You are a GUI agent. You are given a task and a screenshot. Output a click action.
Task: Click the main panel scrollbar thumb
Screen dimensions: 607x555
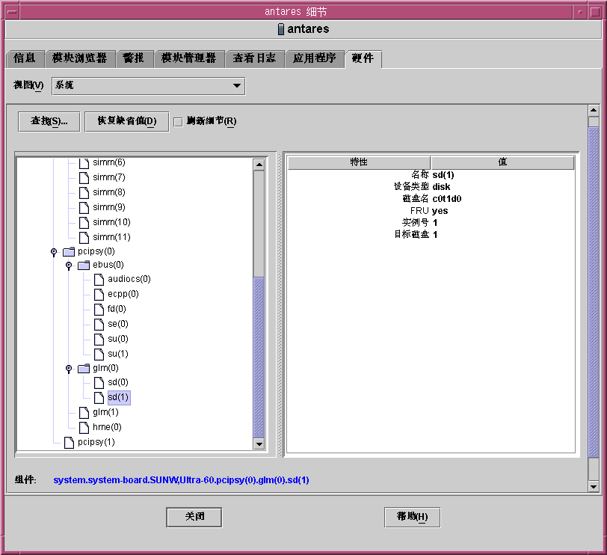[594, 292]
